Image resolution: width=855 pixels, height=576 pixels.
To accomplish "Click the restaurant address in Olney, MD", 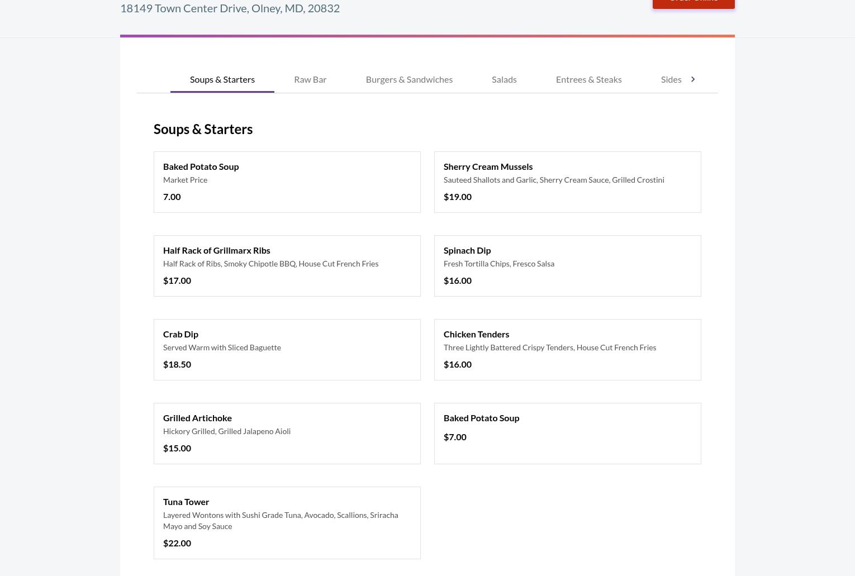I will (230, 8).
